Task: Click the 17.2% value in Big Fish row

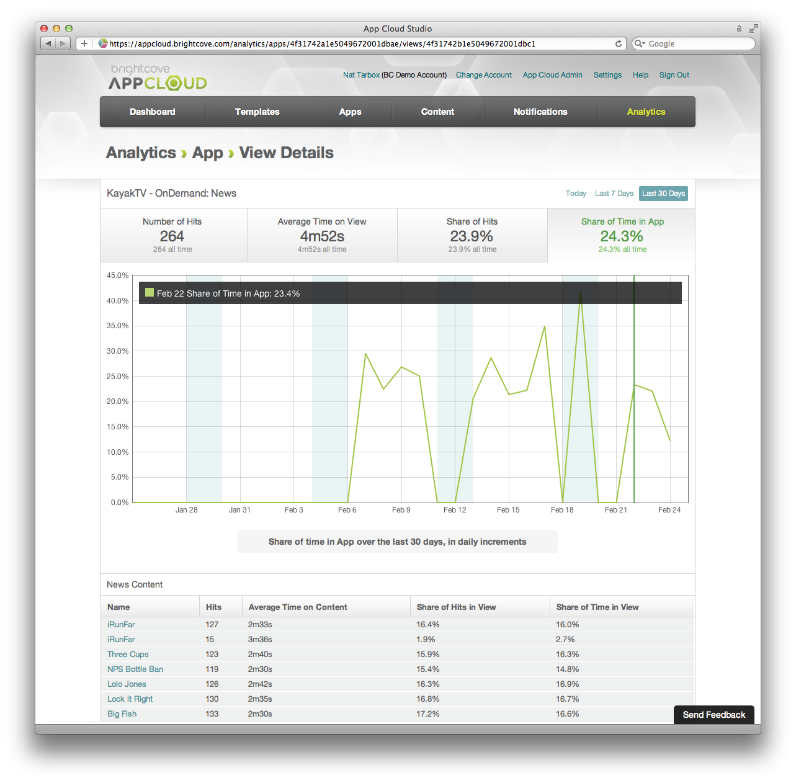Action: (x=427, y=714)
